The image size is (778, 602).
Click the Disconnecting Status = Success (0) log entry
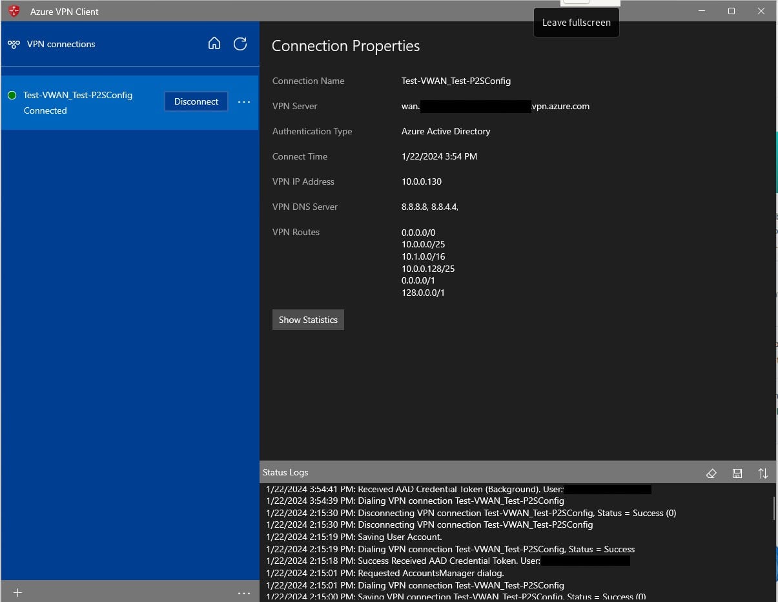pos(471,513)
